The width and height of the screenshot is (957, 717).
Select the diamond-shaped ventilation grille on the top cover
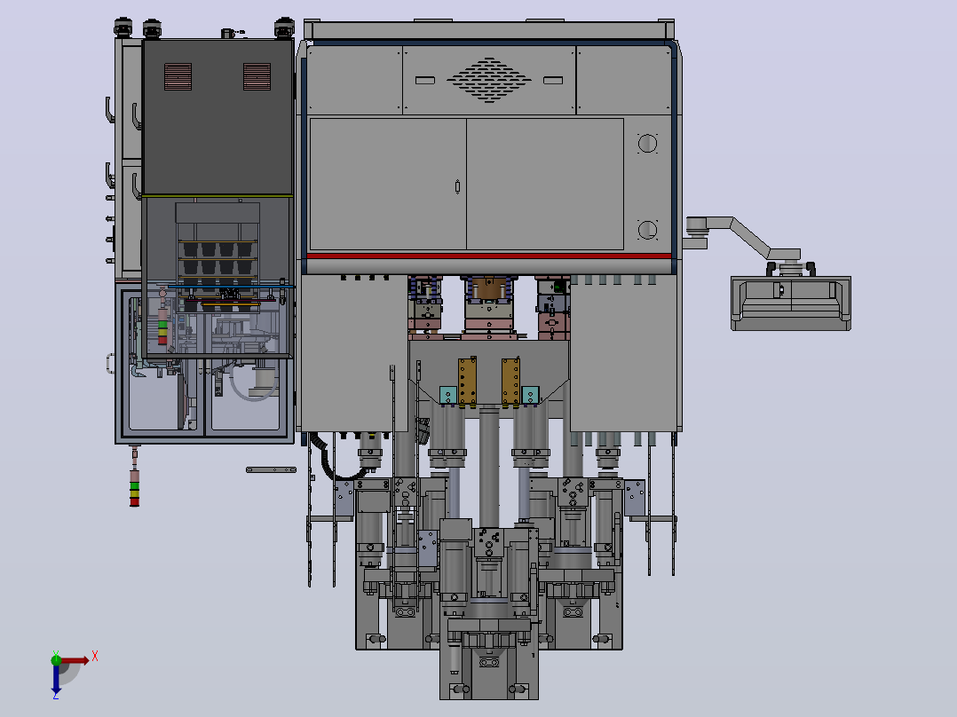pos(489,80)
